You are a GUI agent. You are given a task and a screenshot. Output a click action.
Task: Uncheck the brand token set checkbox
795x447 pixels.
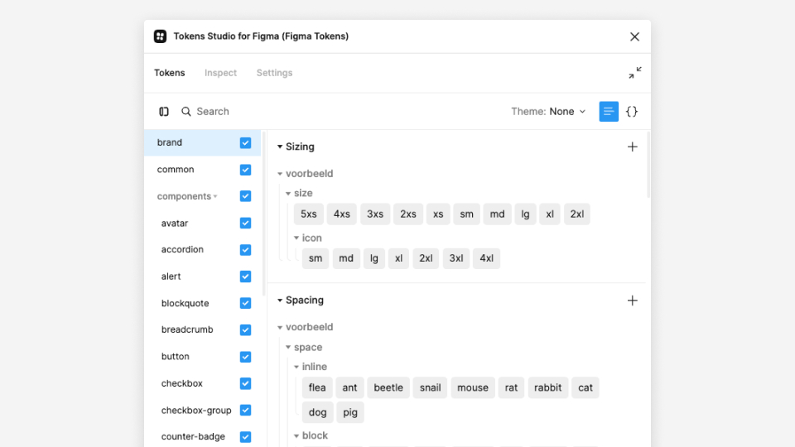click(245, 143)
